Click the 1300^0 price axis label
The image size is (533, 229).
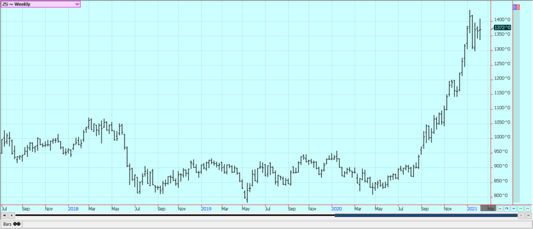coord(502,49)
